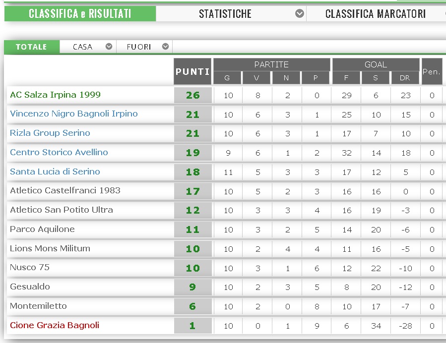
Task: Click the DR goal difference column header
Action: tap(405, 78)
